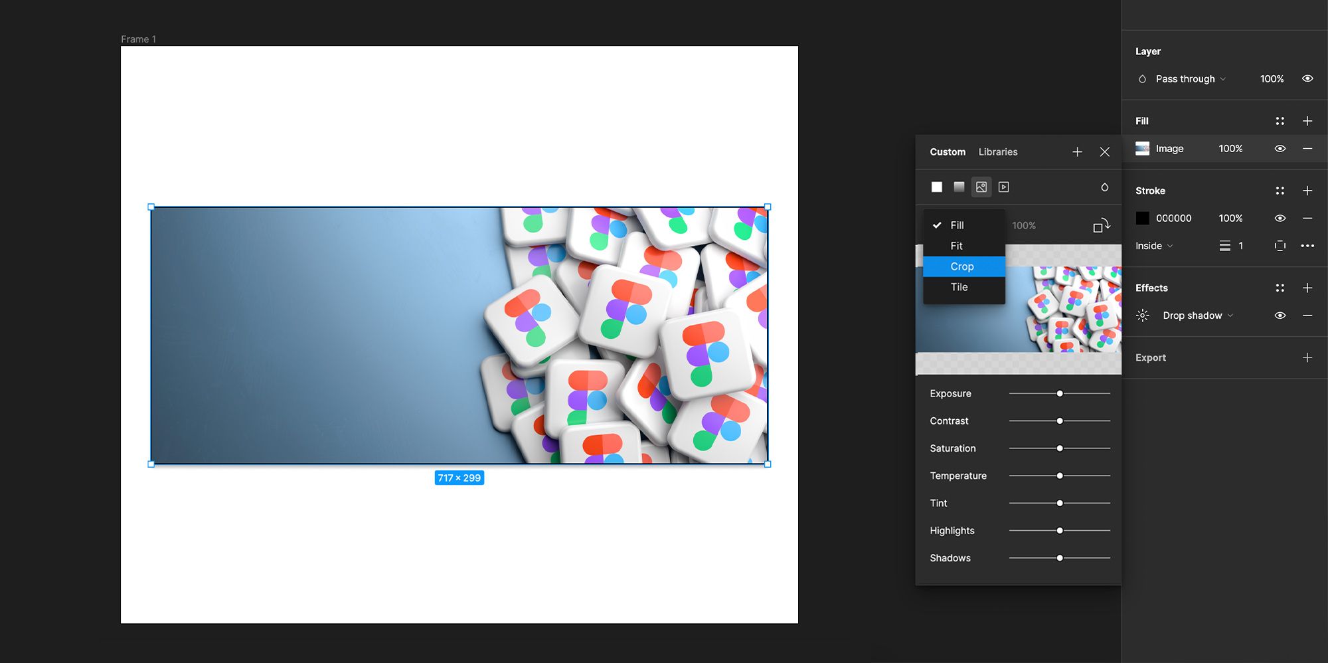Select the image fill type icon
This screenshot has width=1328, height=663.
981,187
